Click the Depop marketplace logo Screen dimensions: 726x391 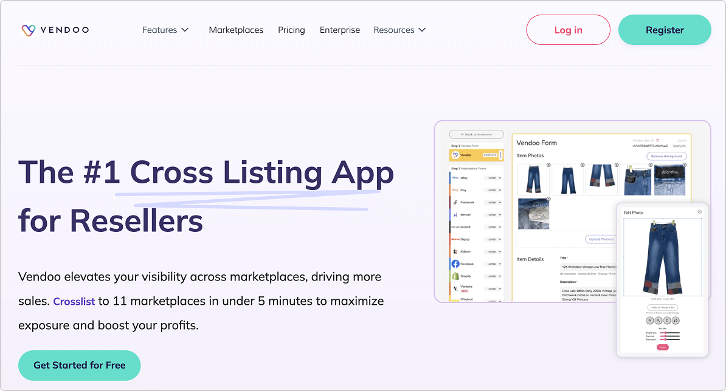pos(455,239)
